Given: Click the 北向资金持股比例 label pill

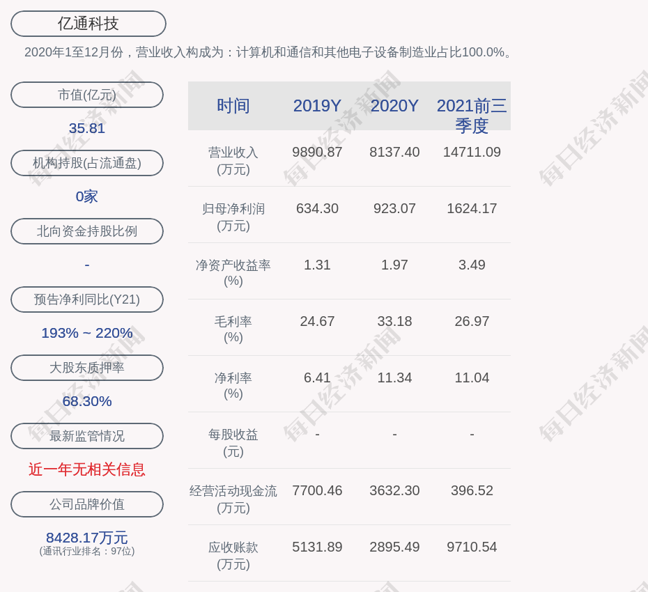Looking at the screenshot, I should tap(87, 231).
